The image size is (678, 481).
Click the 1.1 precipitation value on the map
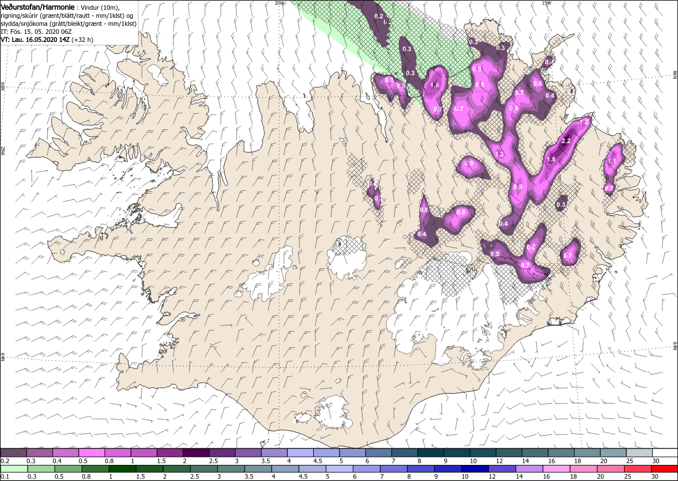(612, 161)
